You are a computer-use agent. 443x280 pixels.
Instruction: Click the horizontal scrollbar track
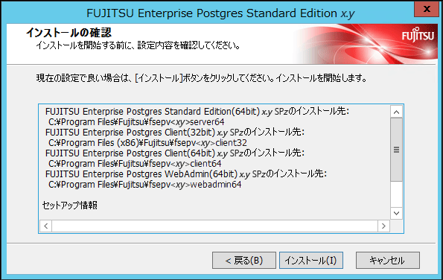click(214, 226)
